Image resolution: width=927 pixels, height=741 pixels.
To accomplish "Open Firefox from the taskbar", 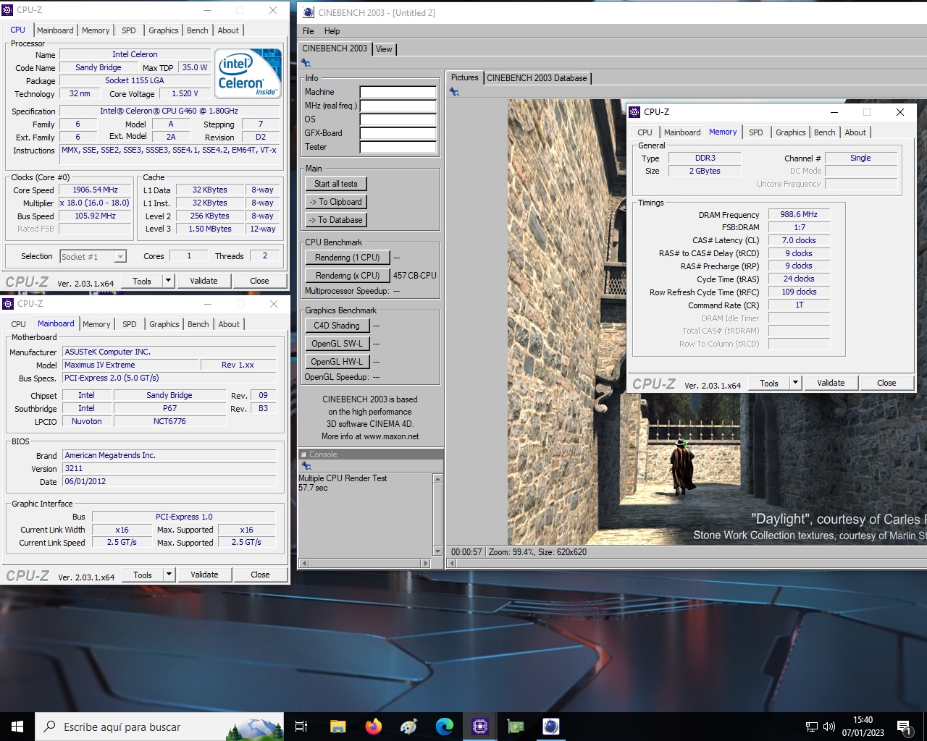I will [x=373, y=727].
